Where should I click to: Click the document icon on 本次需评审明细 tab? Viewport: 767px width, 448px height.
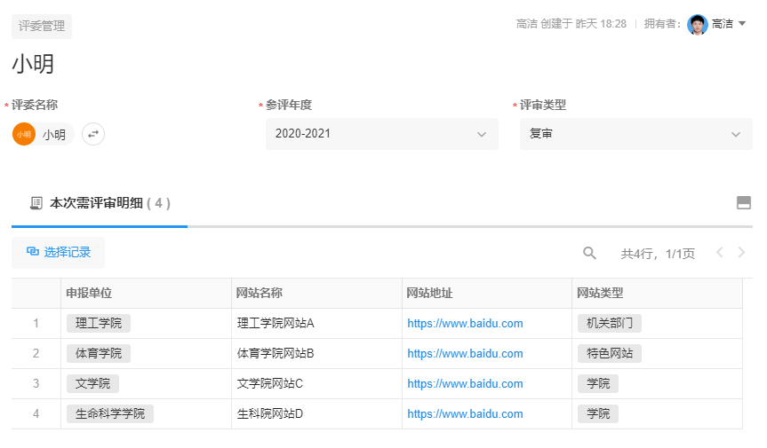36,203
